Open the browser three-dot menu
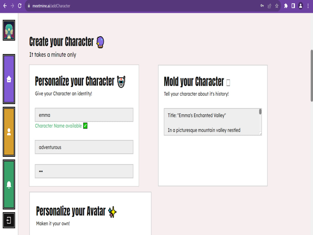Screen dimensions: 313x235 click(308, 6)
